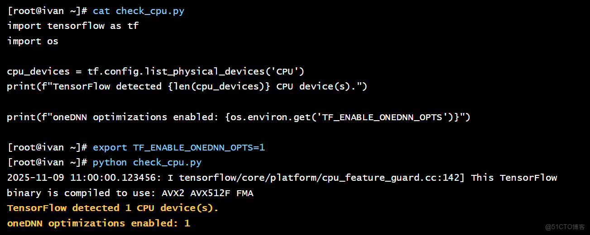590x235 pixels.
Task: Click the '@51CTO博客' watermark
Action: [x=565, y=227]
